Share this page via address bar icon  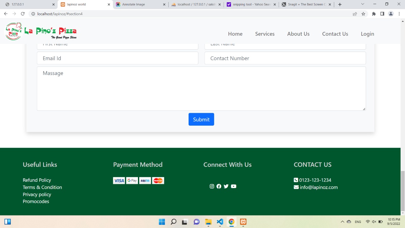(355, 14)
